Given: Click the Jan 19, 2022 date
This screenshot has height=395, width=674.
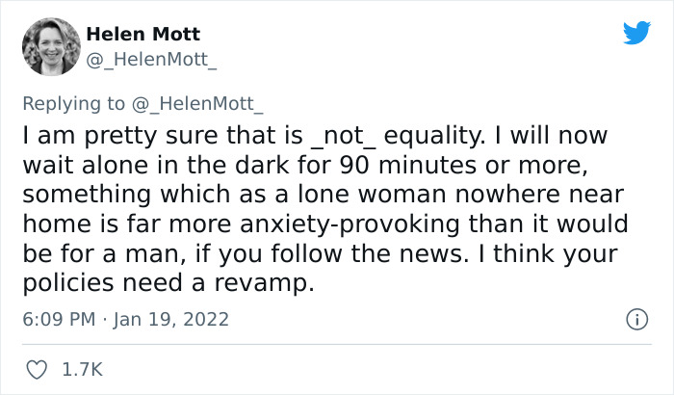Looking at the screenshot, I should 173,319.
